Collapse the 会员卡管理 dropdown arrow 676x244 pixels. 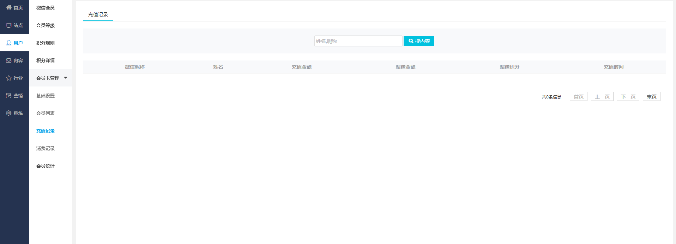point(66,78)
